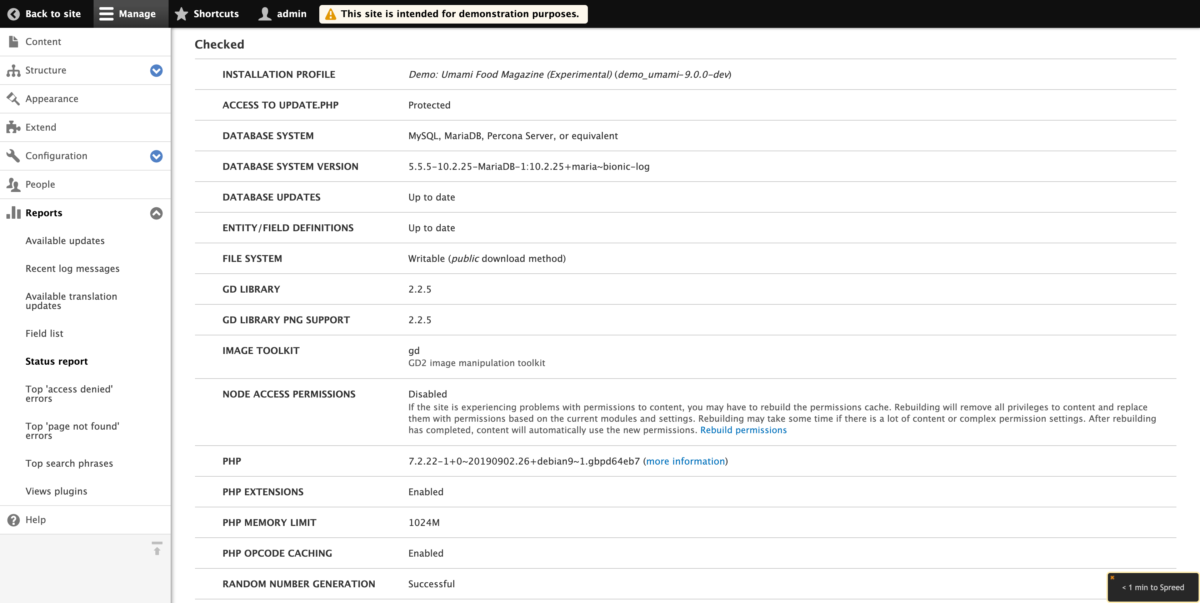Click the Content page icon

click(x=14, y=41)
